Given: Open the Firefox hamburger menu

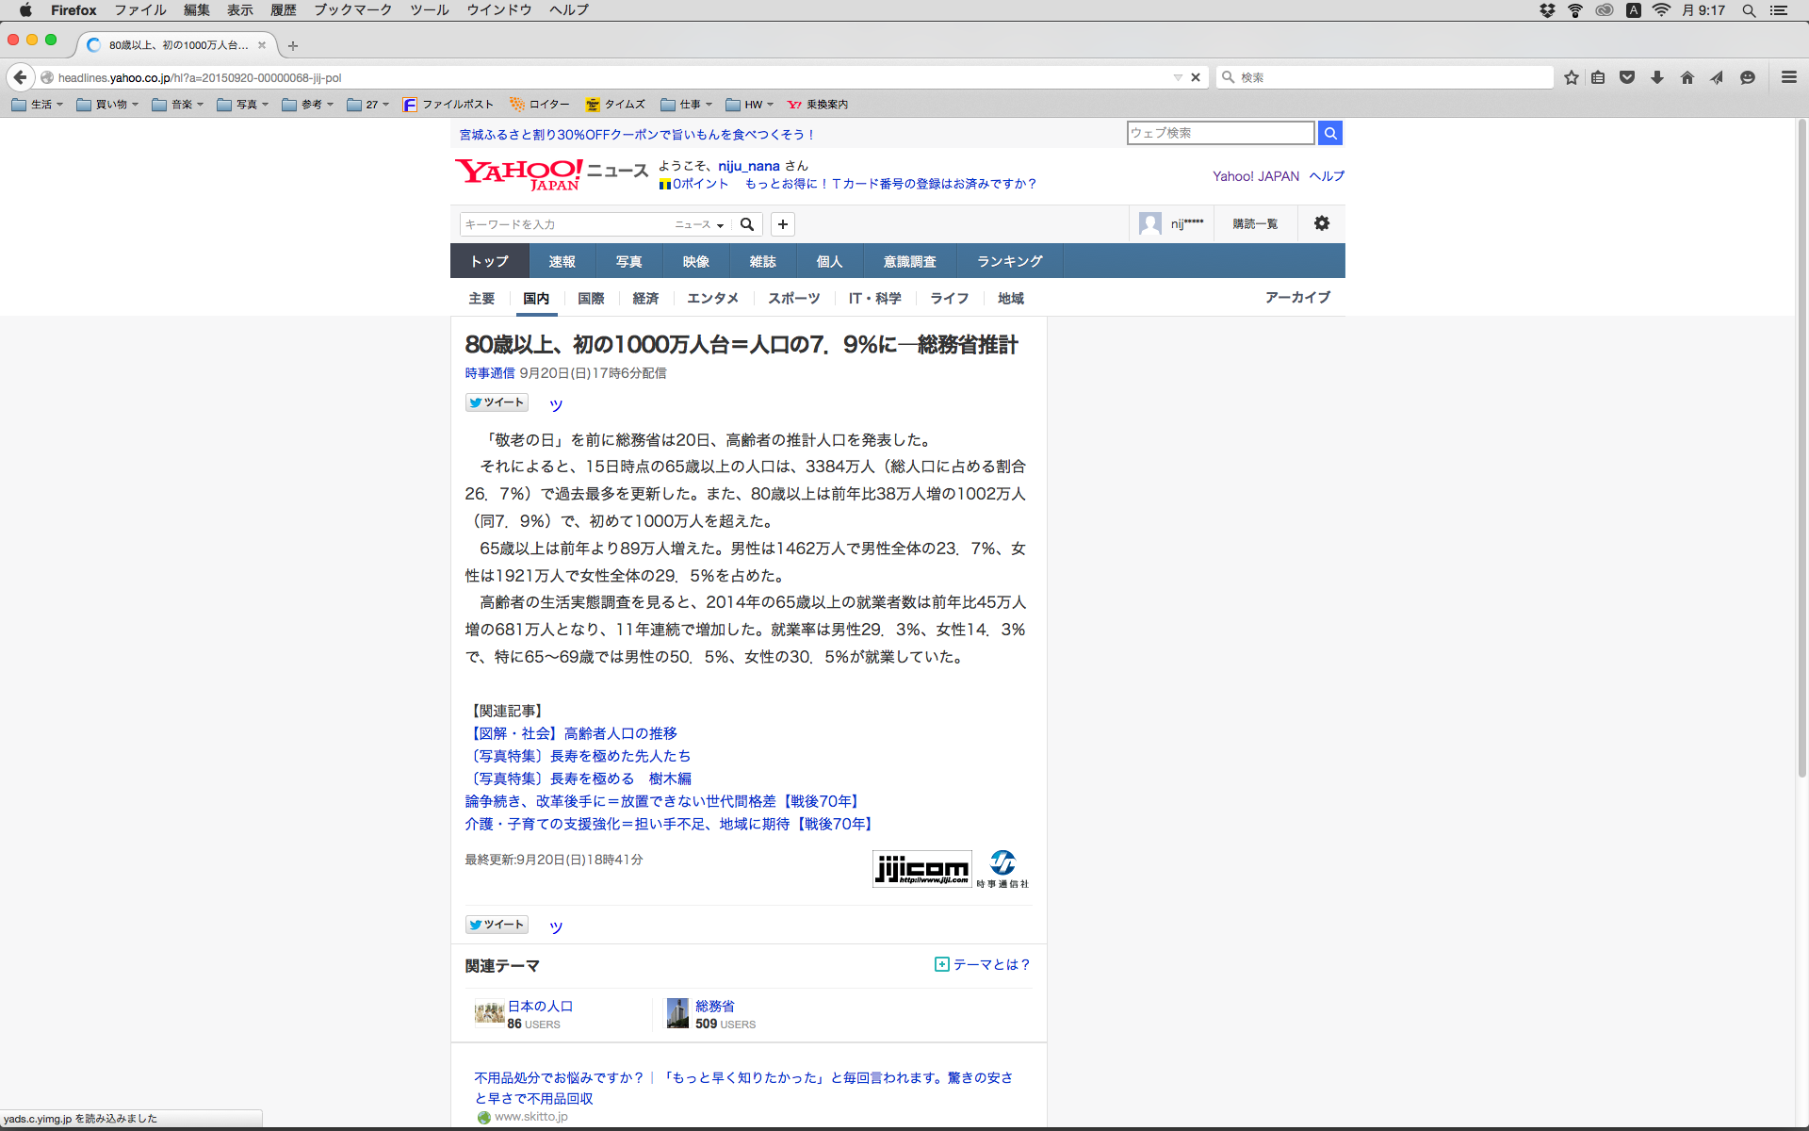Looking at the screenshot, I should pos(1788,77).
